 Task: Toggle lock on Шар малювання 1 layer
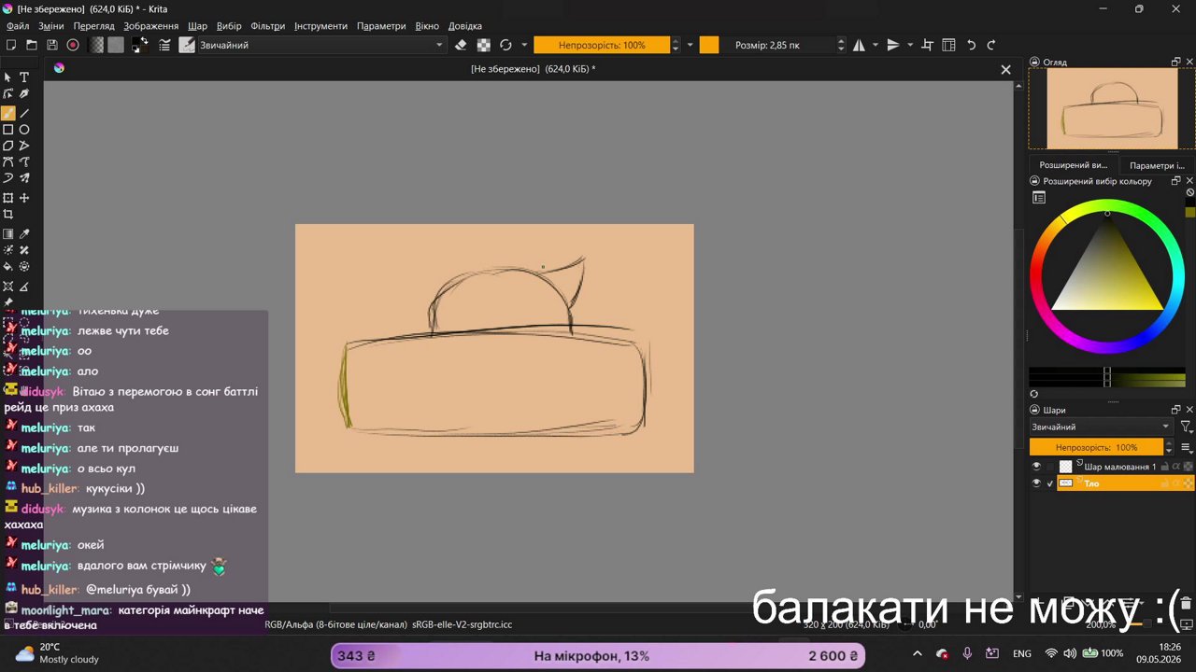tap(1165, 467)
